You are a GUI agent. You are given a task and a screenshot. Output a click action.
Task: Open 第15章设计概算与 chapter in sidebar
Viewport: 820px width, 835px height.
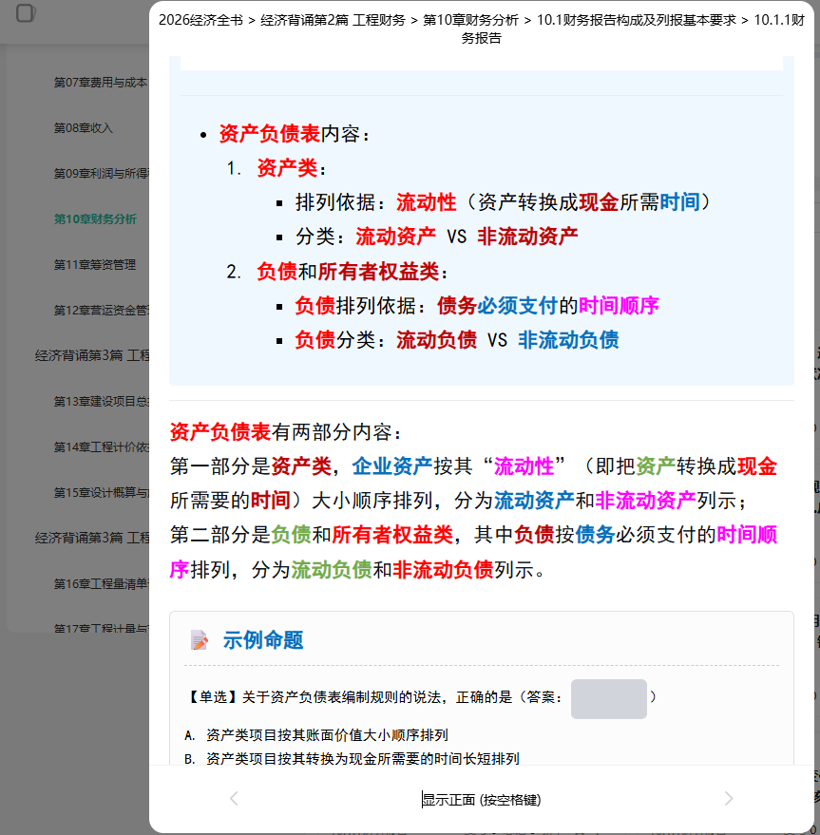[102, 493]
